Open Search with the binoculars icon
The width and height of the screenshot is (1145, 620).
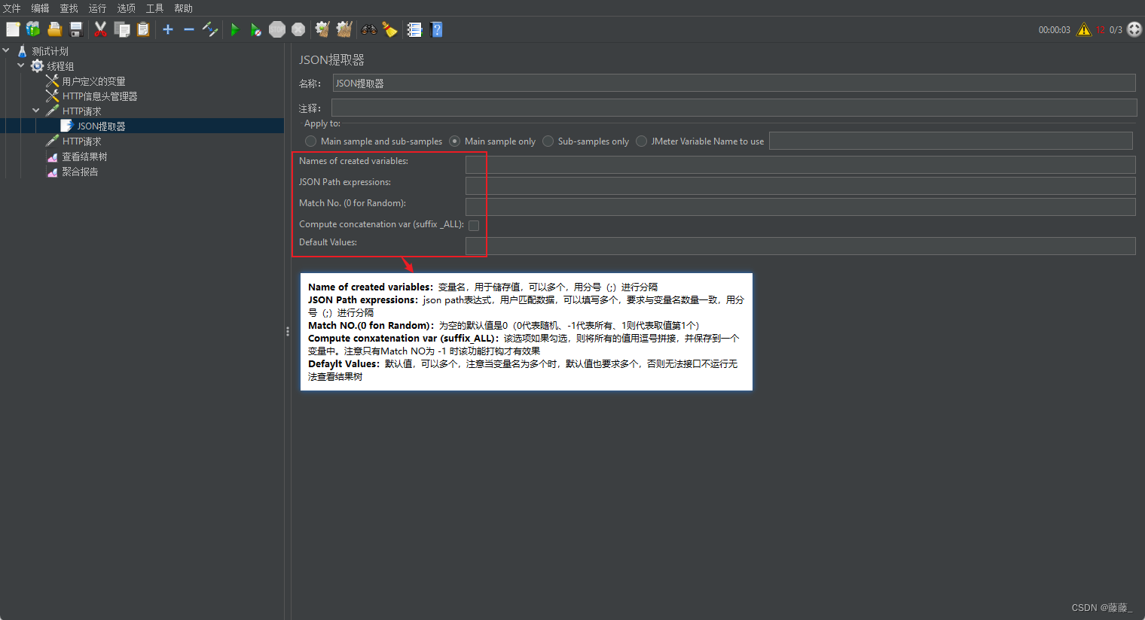click(368, 29)
